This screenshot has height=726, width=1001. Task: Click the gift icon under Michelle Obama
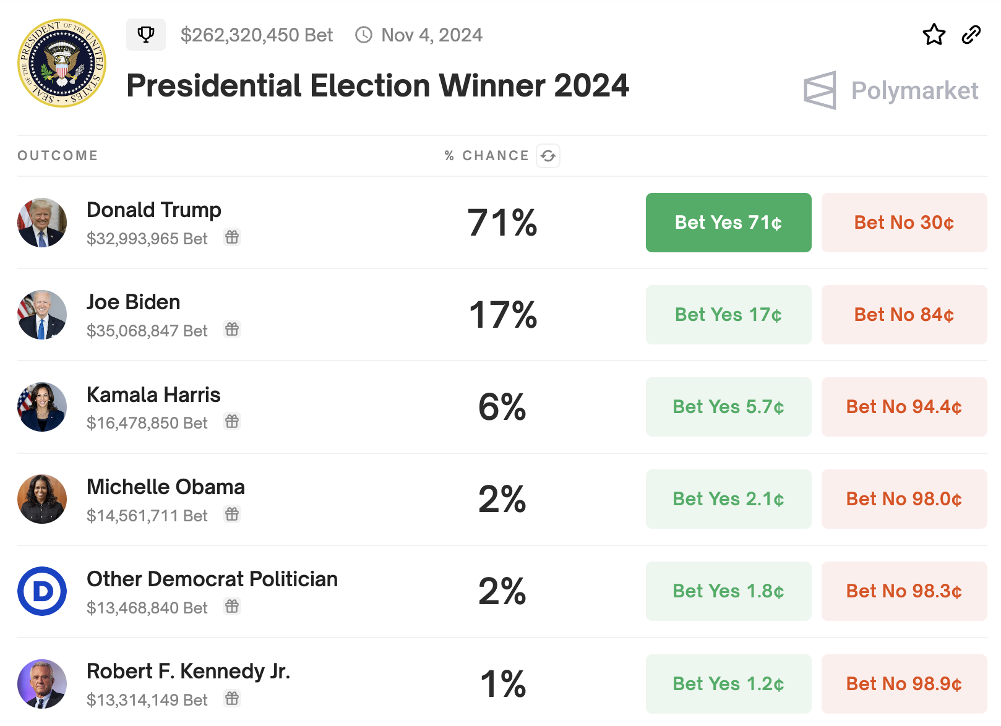coord(232,514)
